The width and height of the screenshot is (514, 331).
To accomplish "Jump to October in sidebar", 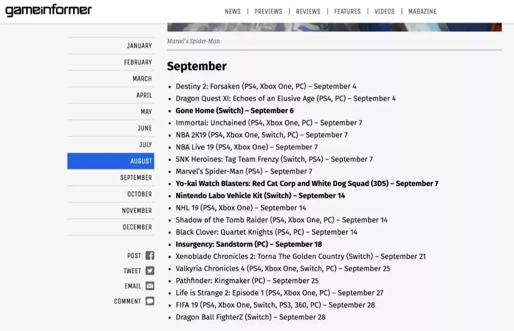I will [x=111, y=194].
